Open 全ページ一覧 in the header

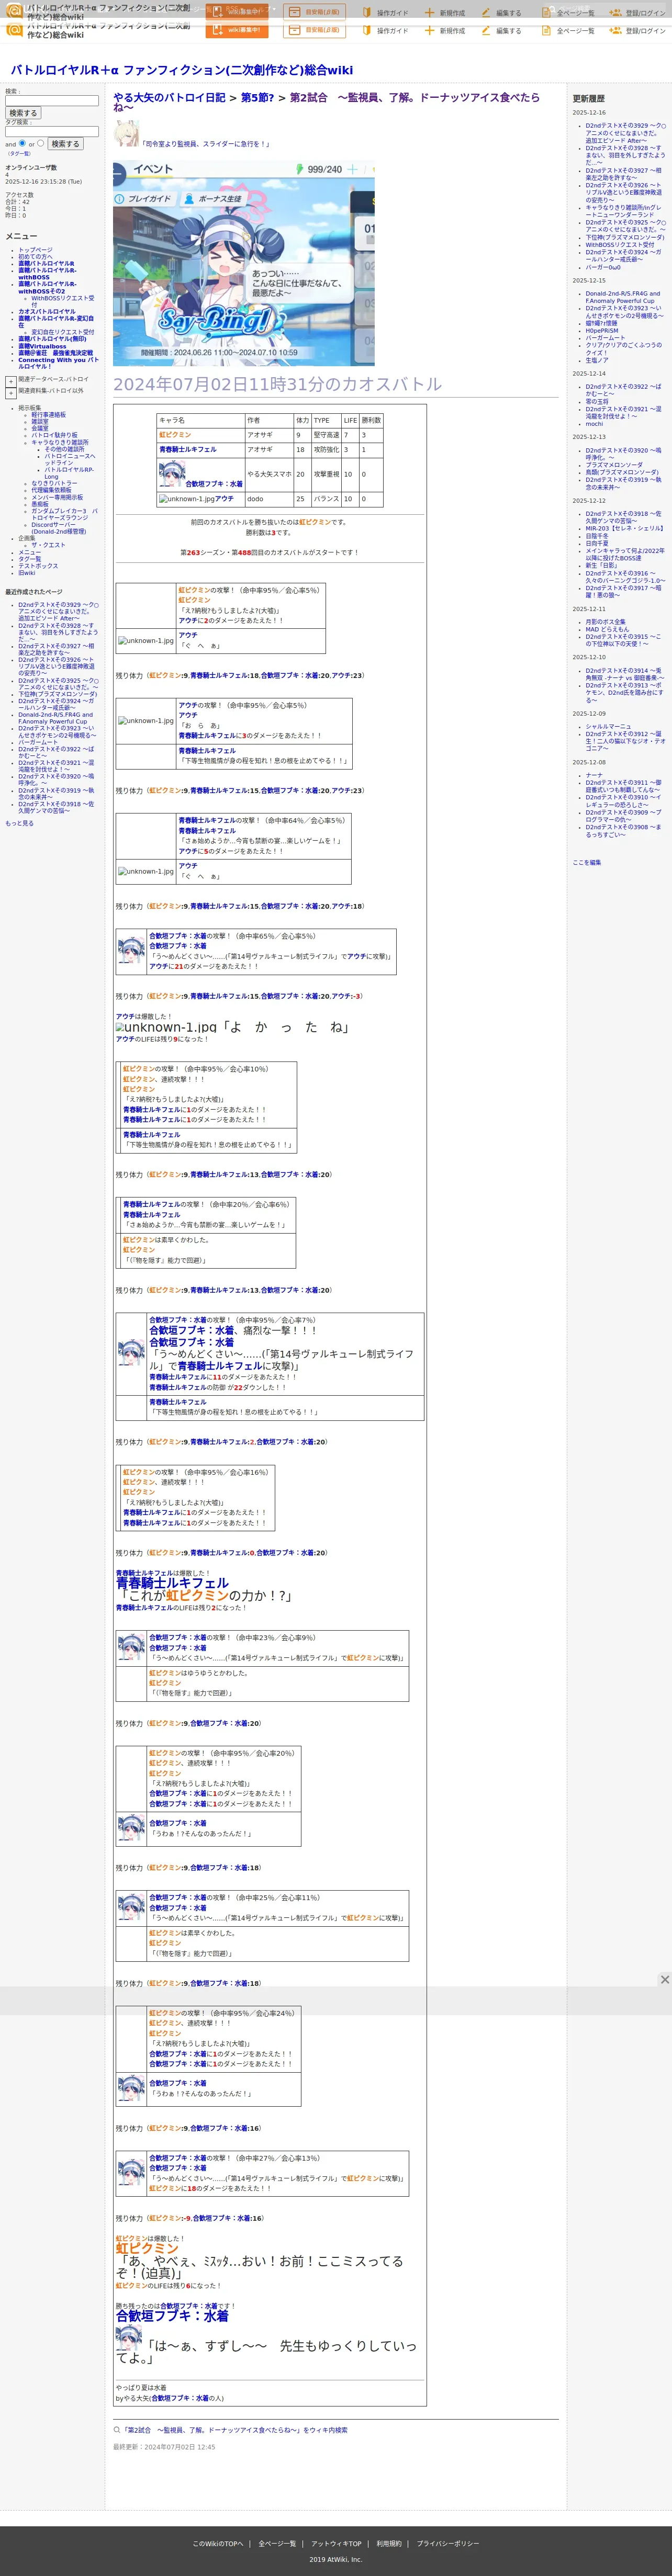[568, 31]
